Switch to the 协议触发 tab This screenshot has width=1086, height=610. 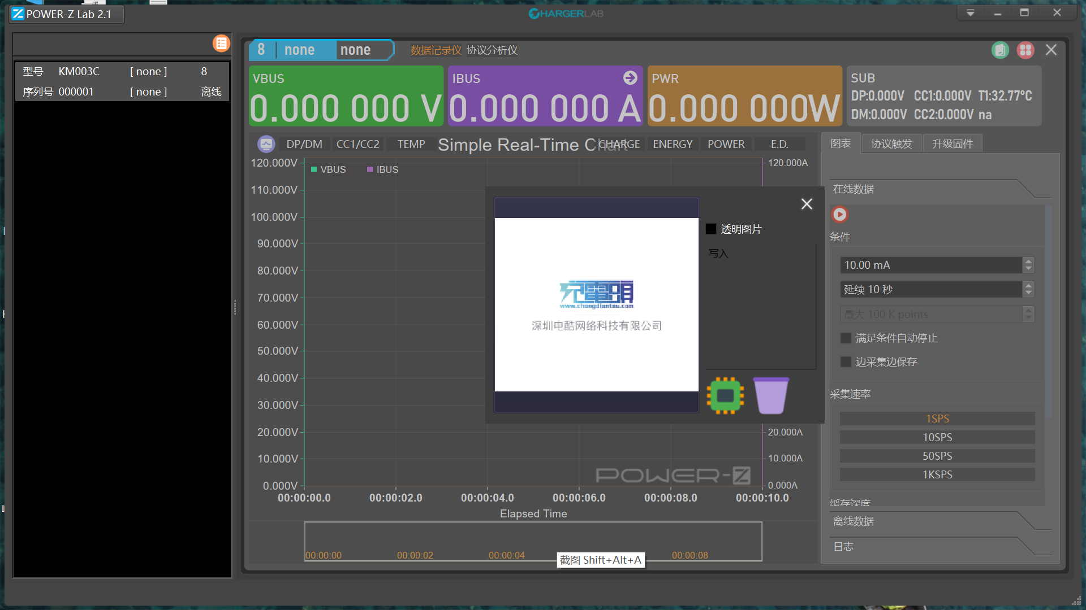tap(891, 144)
